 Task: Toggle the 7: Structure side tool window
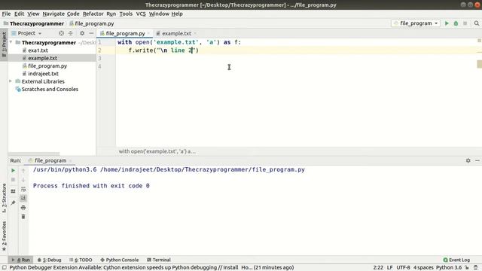4,198
